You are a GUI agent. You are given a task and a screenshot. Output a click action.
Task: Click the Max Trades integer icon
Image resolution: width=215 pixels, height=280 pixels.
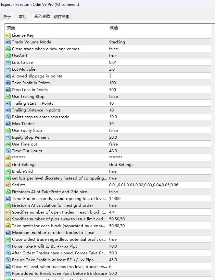pyautogui.click(x=8, y=124)
